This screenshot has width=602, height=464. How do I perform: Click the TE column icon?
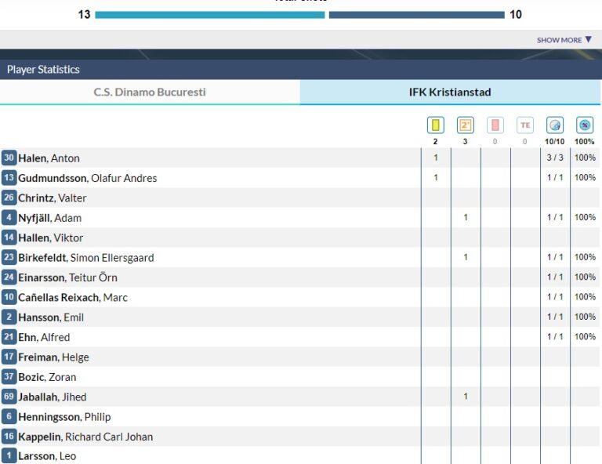click(x=525, y=125)
